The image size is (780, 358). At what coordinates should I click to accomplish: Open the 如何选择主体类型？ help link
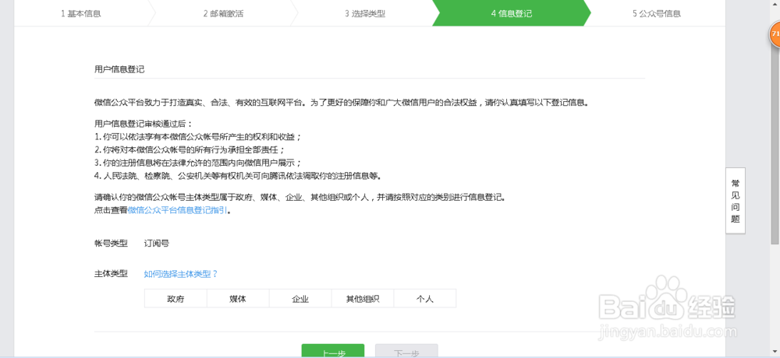181,274
